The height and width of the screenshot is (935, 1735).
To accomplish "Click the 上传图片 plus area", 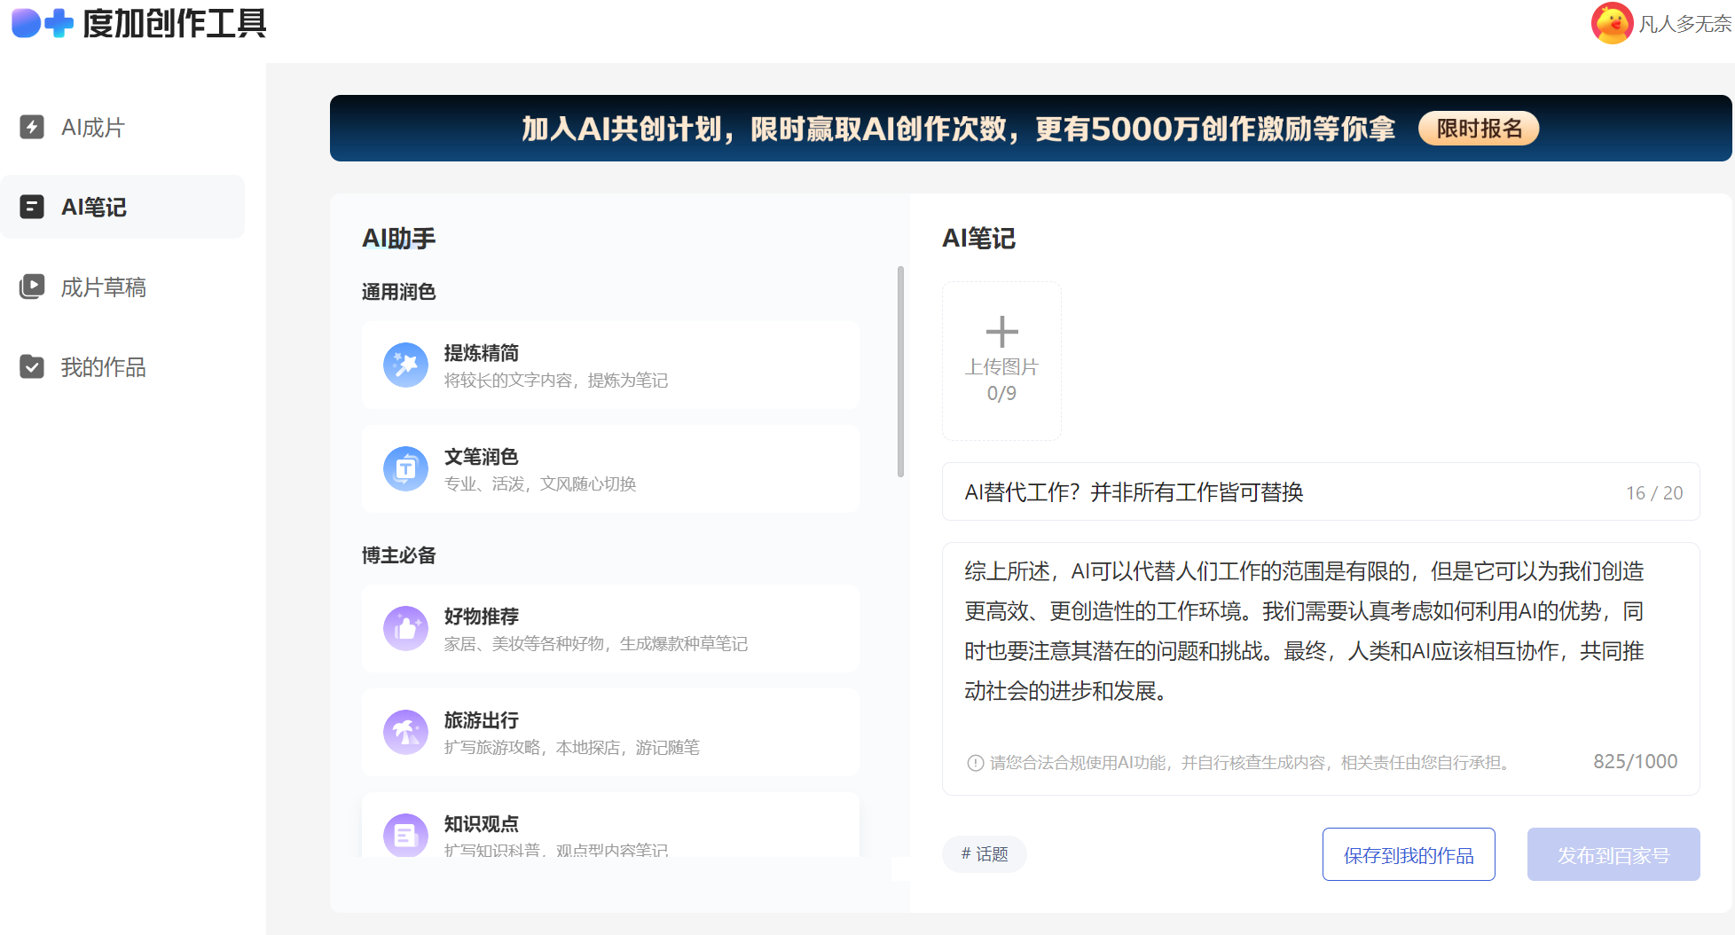I will click(1001, 360).
